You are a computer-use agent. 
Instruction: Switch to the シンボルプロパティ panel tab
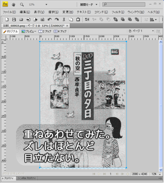pyautogui.click(x=27, y=178)
